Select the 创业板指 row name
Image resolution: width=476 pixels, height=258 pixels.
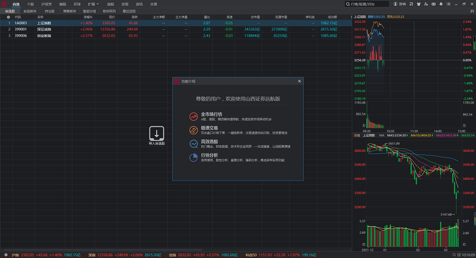click(x=44, y=36)
